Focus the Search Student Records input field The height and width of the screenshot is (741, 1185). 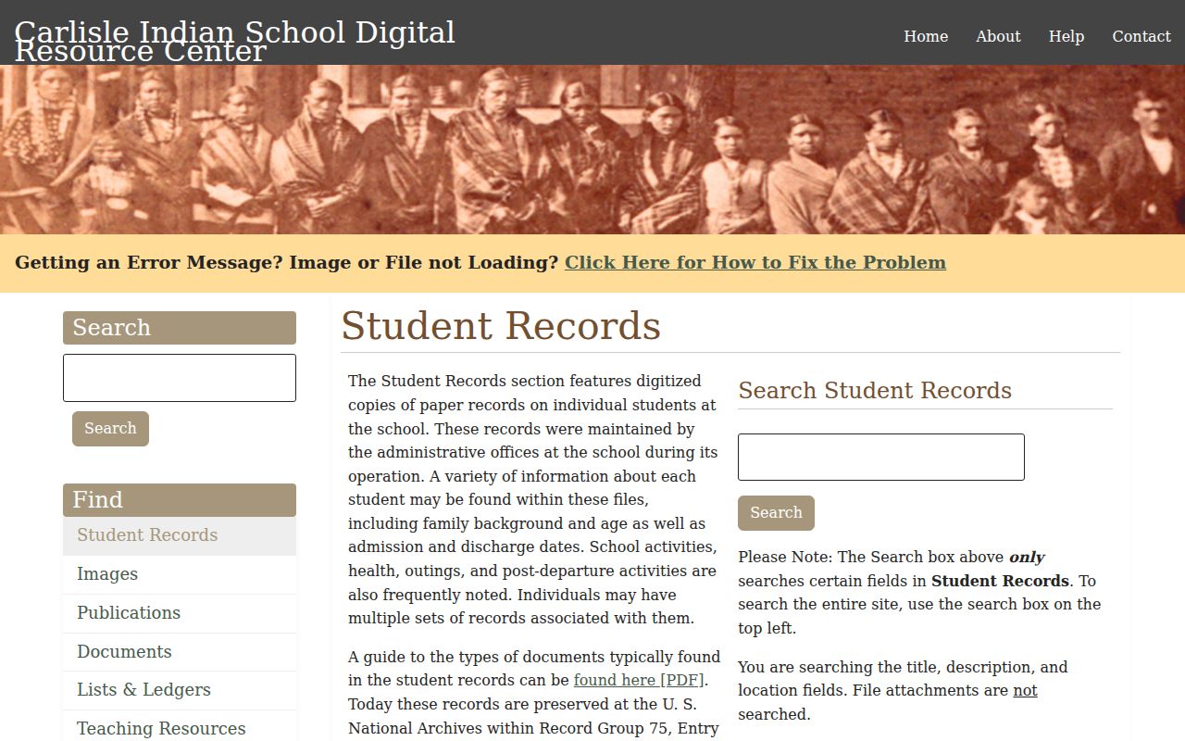pyautogui.click(x=881, y=458)
